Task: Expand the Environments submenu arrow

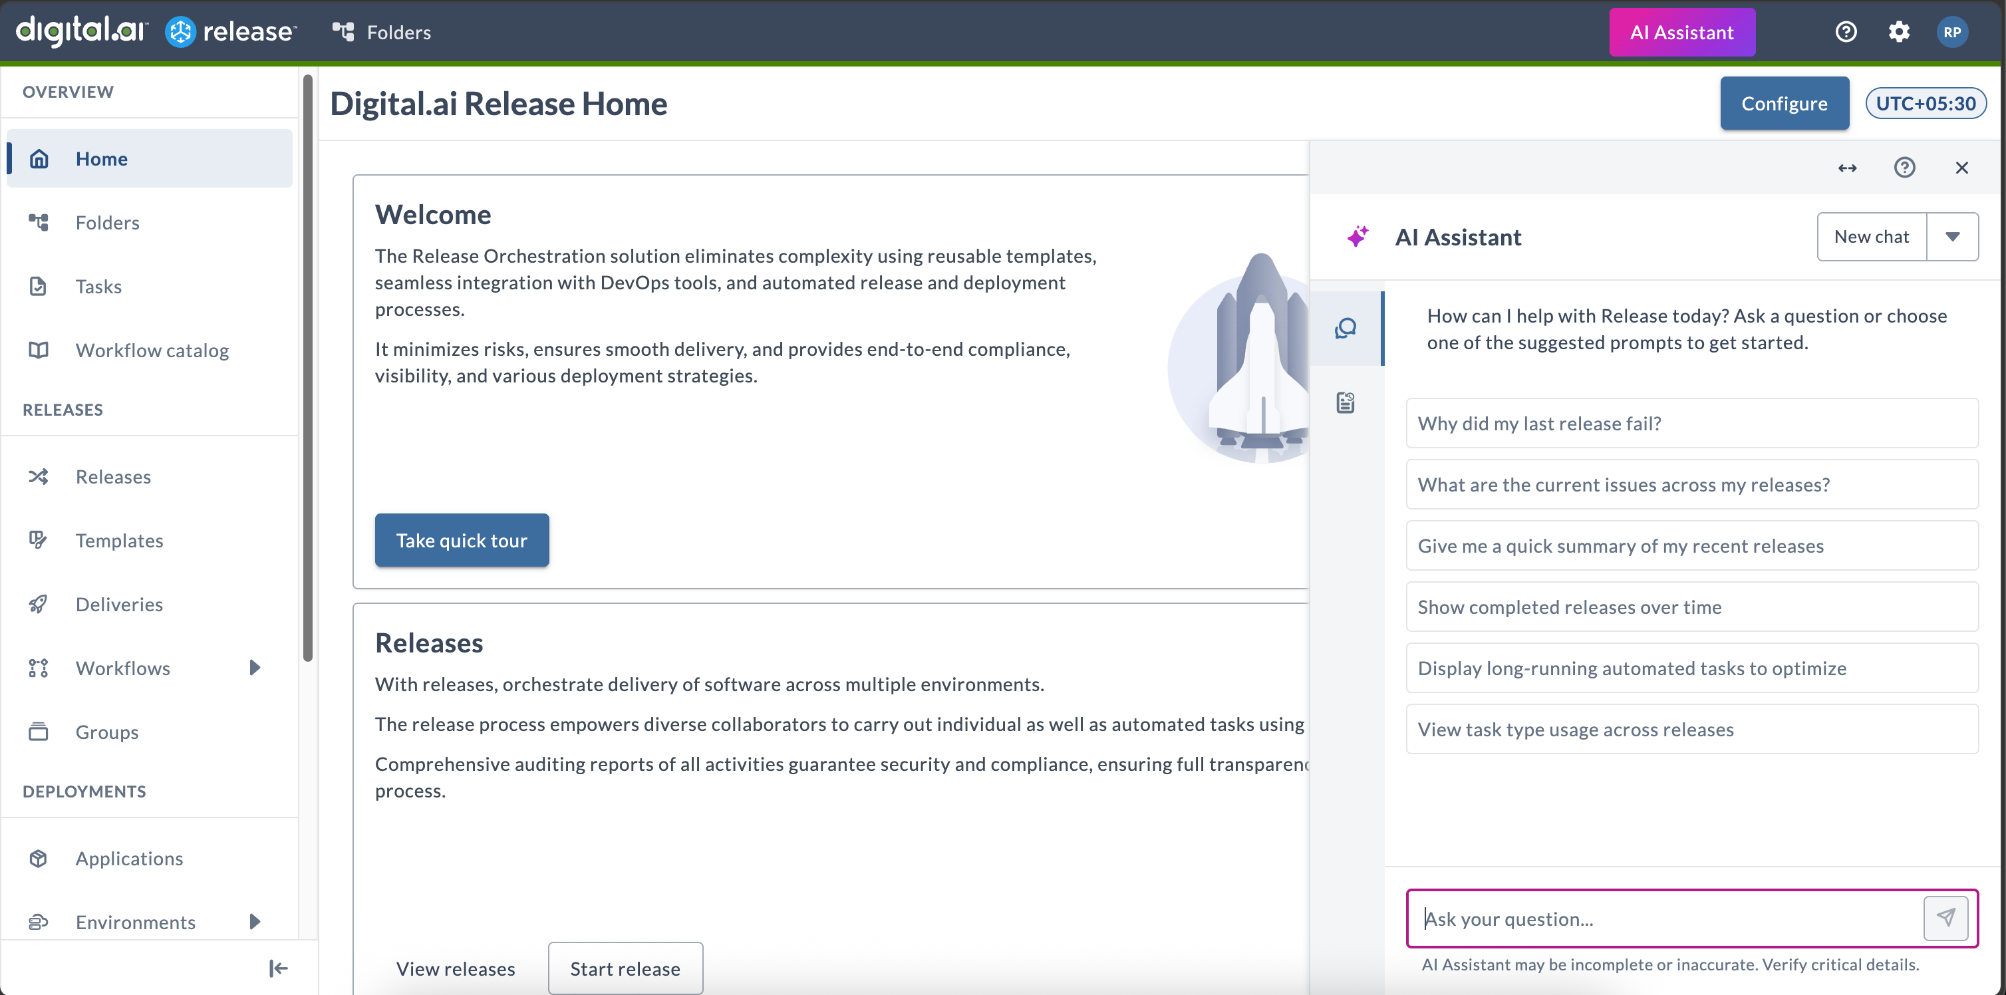Action: (x=255, y=922)
